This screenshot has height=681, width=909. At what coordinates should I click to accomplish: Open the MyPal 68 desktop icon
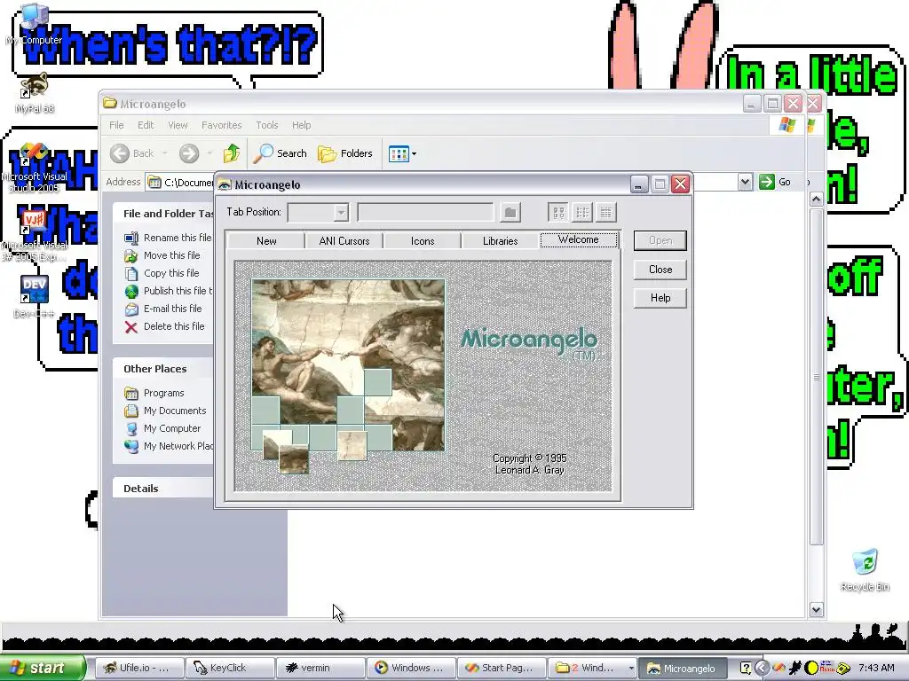pos(35,92)
